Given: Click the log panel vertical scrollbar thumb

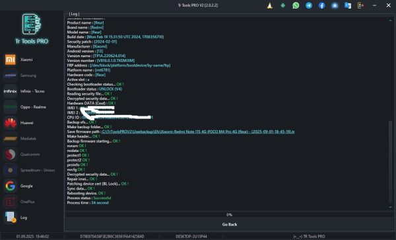Looking at the screenshot, I should (x=390, y=162).
